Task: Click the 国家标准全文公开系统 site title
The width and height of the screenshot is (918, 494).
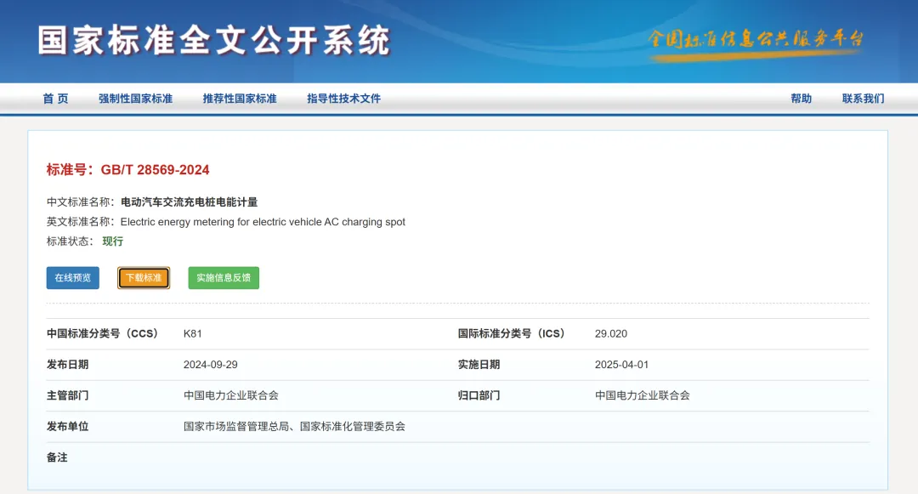Action: (214, 40)
